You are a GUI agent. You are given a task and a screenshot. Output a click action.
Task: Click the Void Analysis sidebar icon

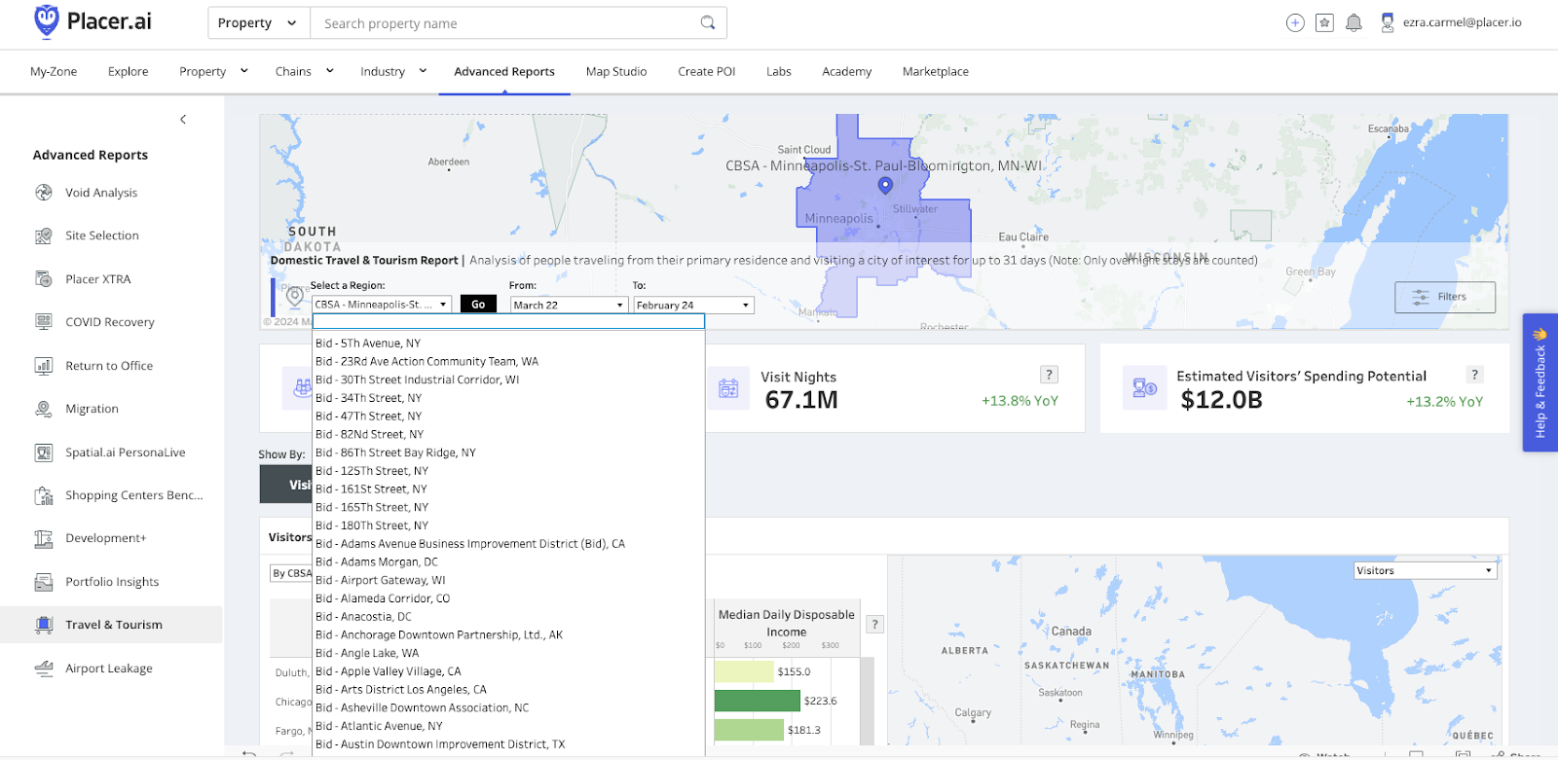(x=44, y=193)
